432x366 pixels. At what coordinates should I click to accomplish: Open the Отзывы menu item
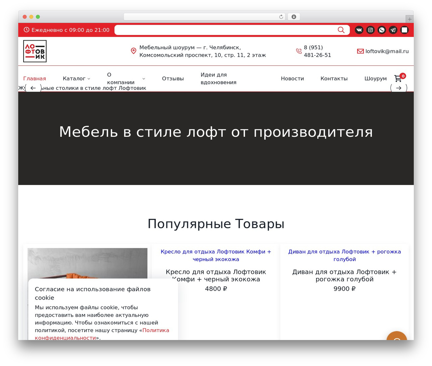173,79
